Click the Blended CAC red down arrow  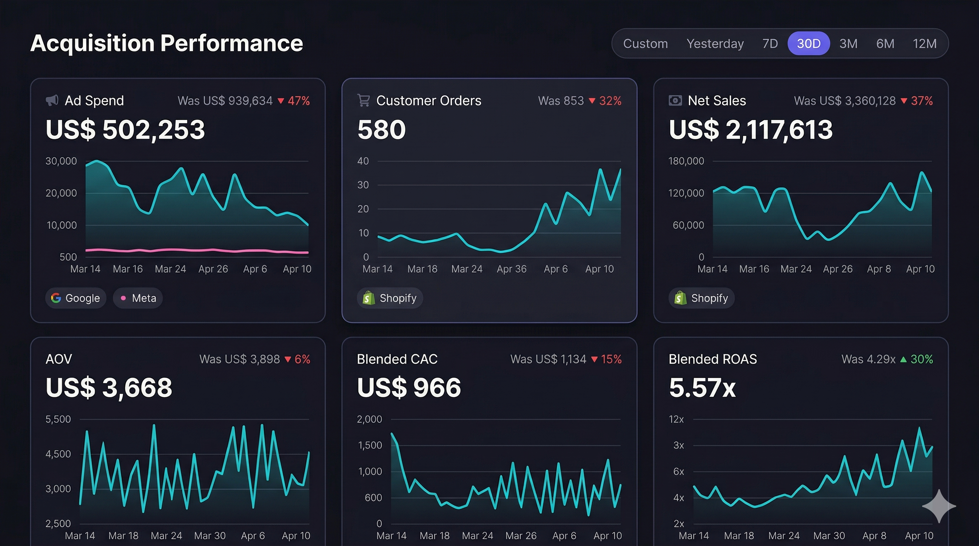coord(594,359)
